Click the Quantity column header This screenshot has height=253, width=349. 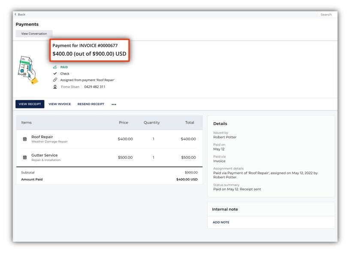tap(152, 123)
